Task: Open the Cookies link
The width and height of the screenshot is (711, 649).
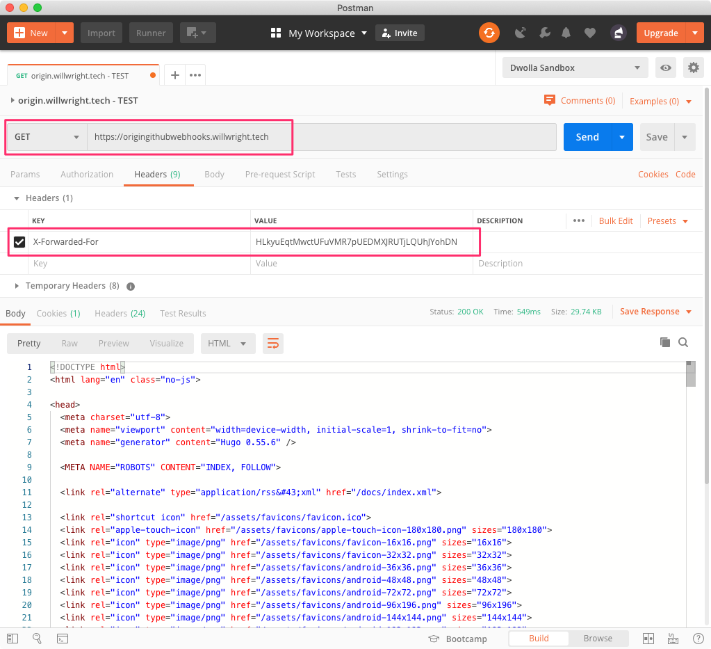Action: (653, 175)
